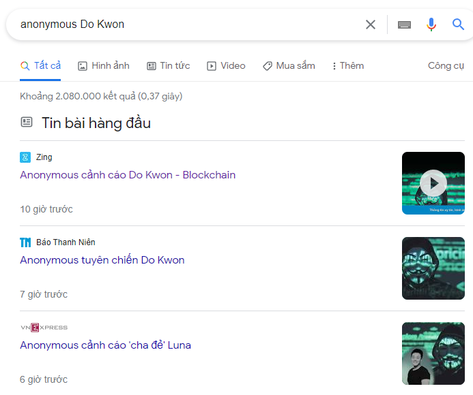Open 'Anonymous cảnh cáo Do Kwon - Blockchain' article
The image size is (473, 395).
point(128,175)
